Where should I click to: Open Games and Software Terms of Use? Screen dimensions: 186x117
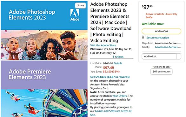click(x=111, y=113)
